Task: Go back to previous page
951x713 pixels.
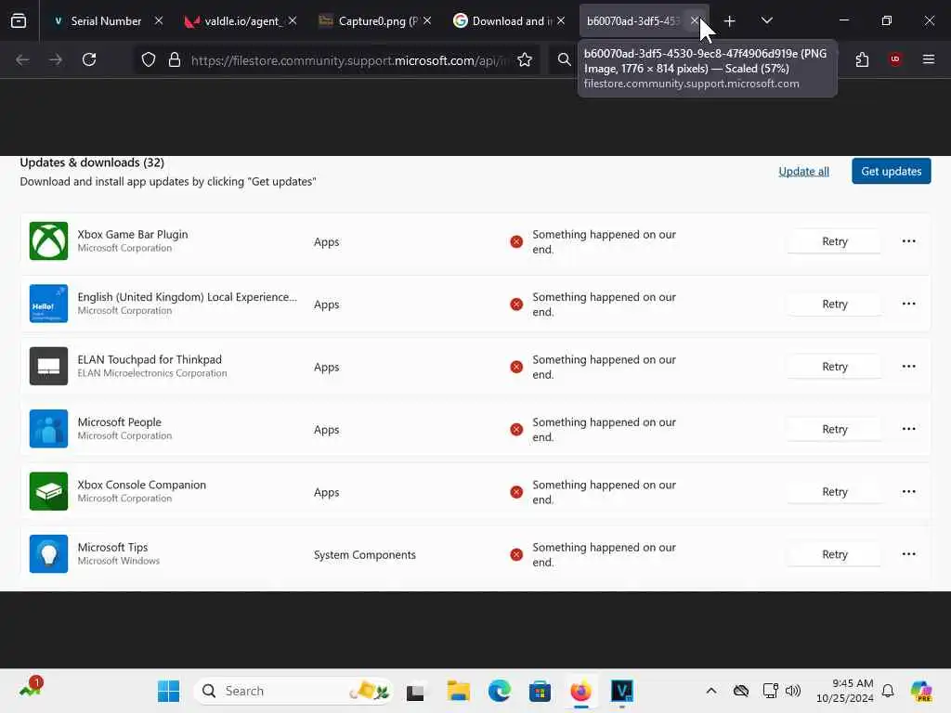Action: click(22, 59)
